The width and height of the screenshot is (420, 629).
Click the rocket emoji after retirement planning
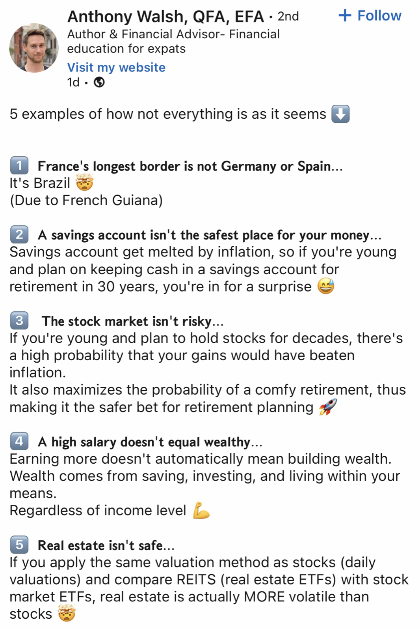point(328,407)
